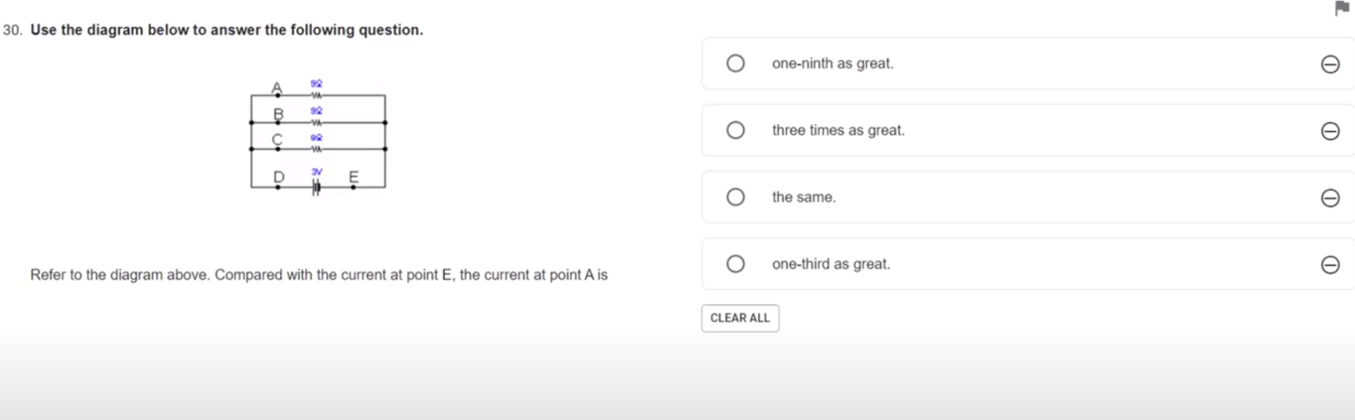Click point E label in the circuit diagram

click(354, 177)
